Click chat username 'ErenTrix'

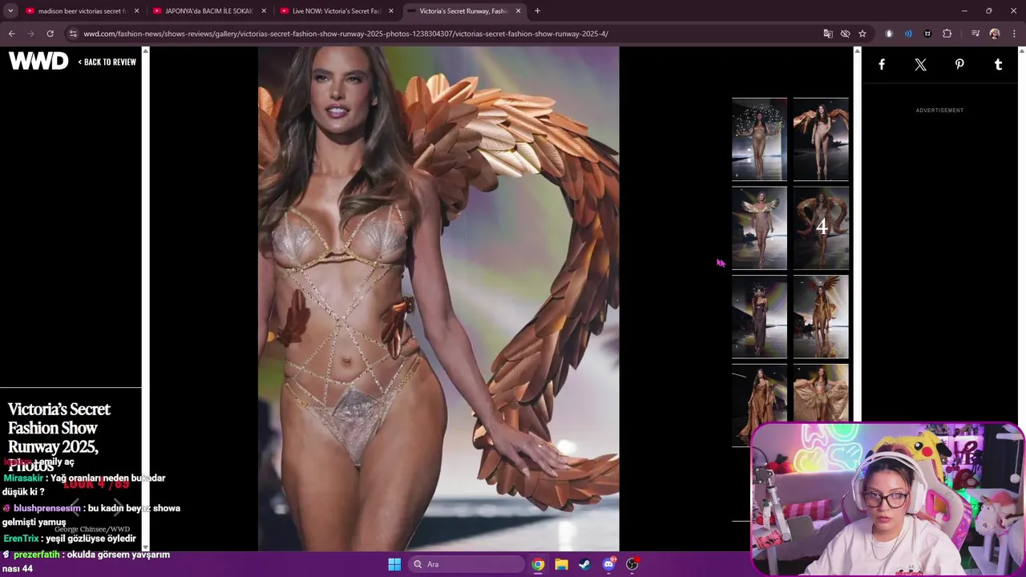[x=21, y=539]
